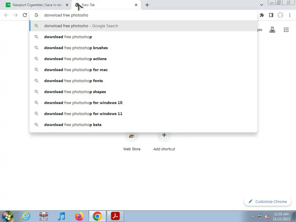Select suggestion 'download free photoshop beta'
Image resolution: width=296 pixels, height=222 pixels.
[x=143, y=125]
